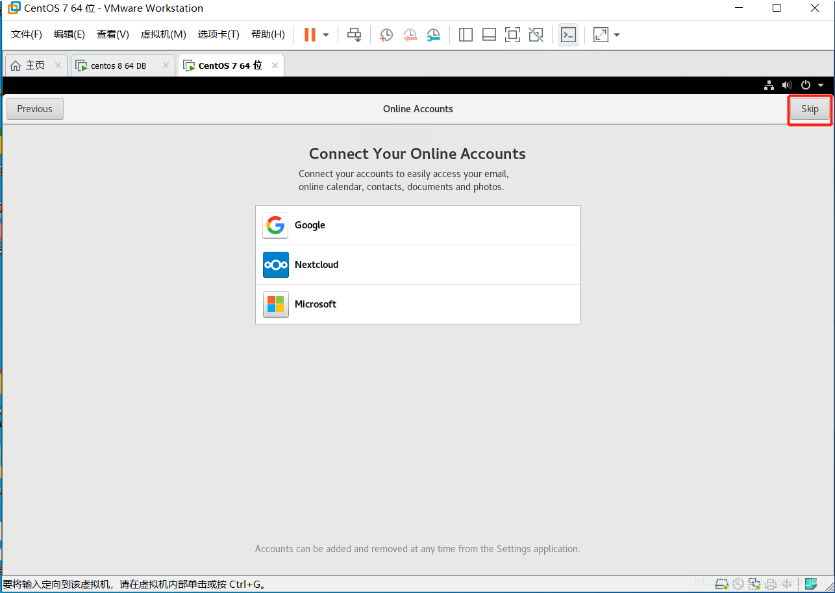835x593 pixels.
Task: Click the sound card status icon
Action: [786, 584]
